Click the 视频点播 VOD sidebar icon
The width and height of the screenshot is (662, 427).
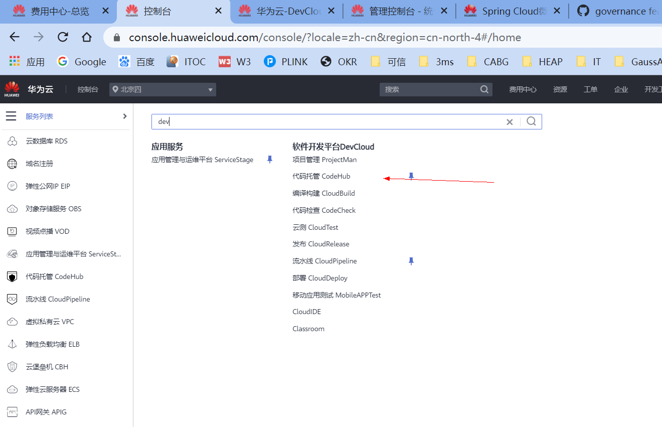pos(12,231)
